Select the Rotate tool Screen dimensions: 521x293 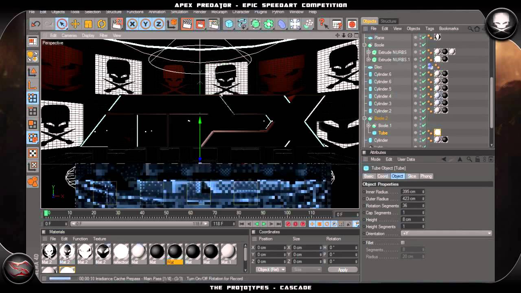[101, 24]
